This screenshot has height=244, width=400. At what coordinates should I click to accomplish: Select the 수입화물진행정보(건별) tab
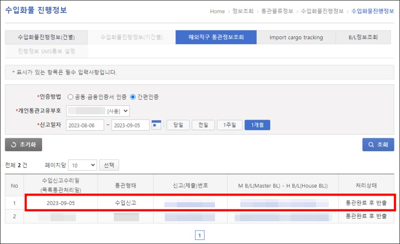pos(48,37)
